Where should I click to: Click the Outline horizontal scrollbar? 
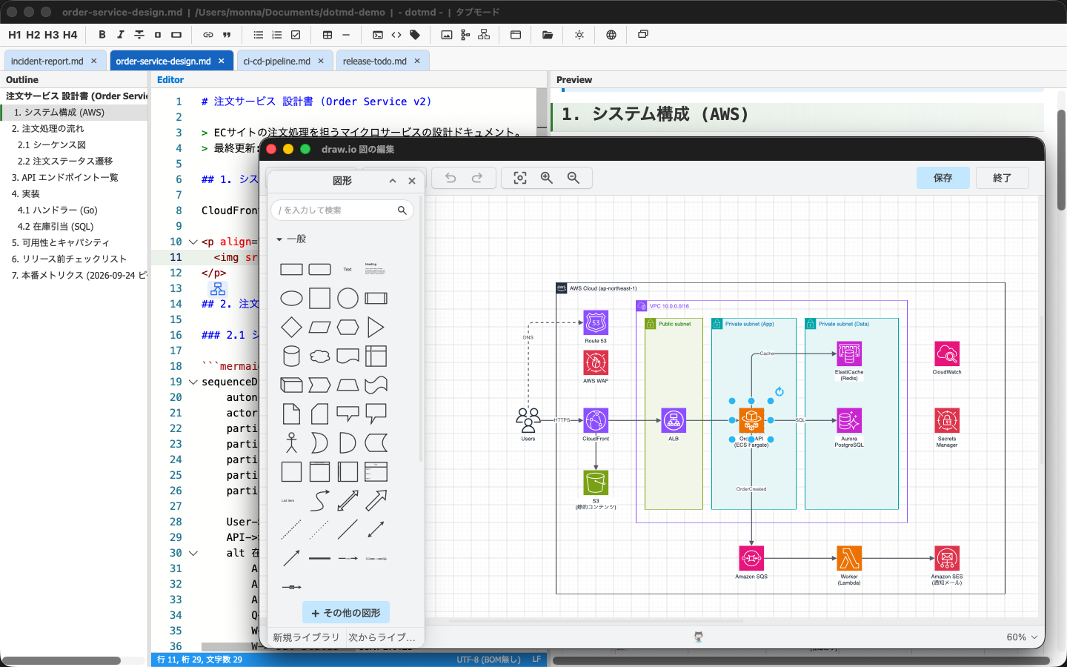61,660
